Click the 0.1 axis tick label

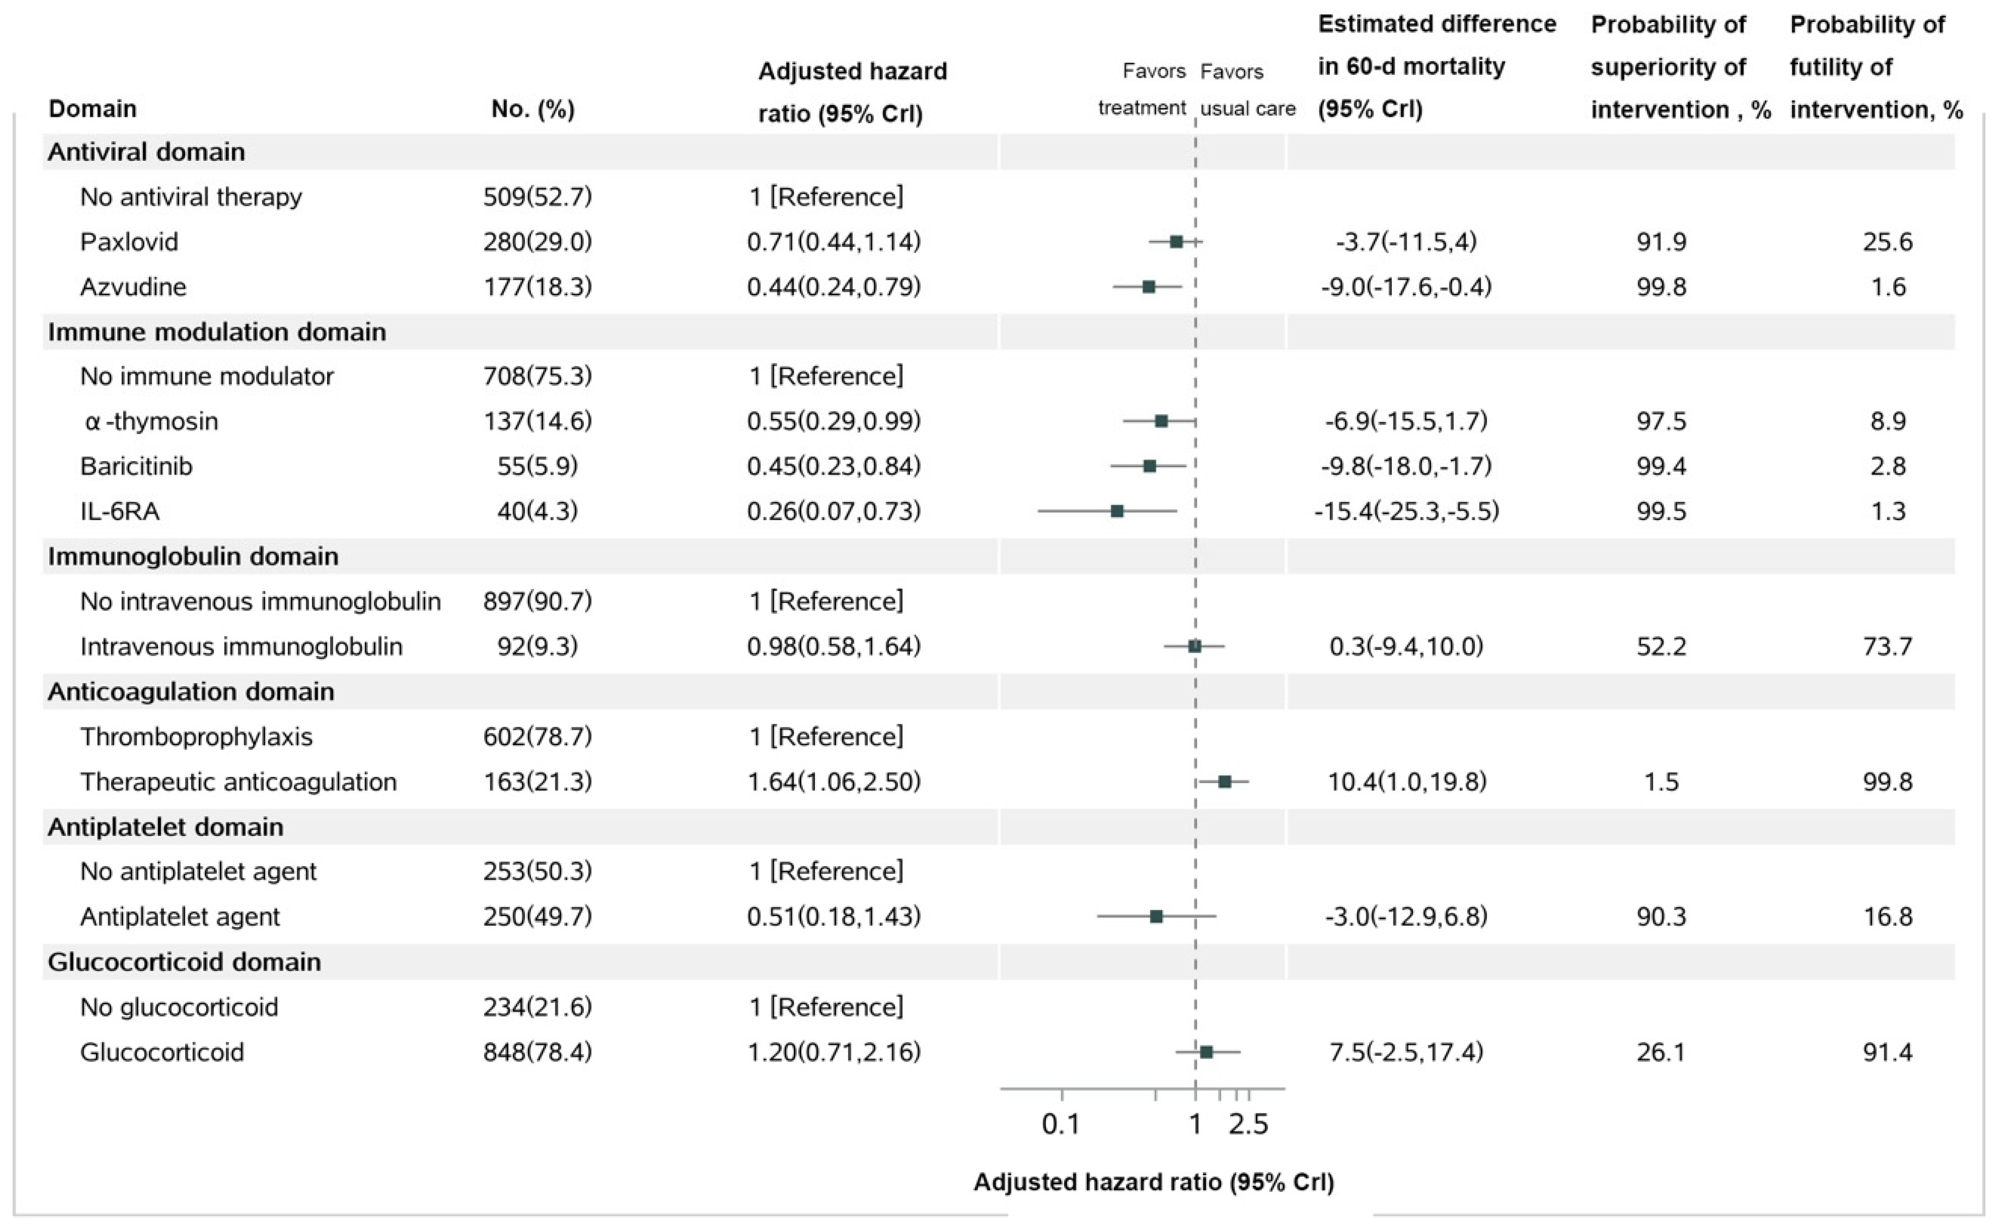pyautogui.click(x=1061, y=1124)
